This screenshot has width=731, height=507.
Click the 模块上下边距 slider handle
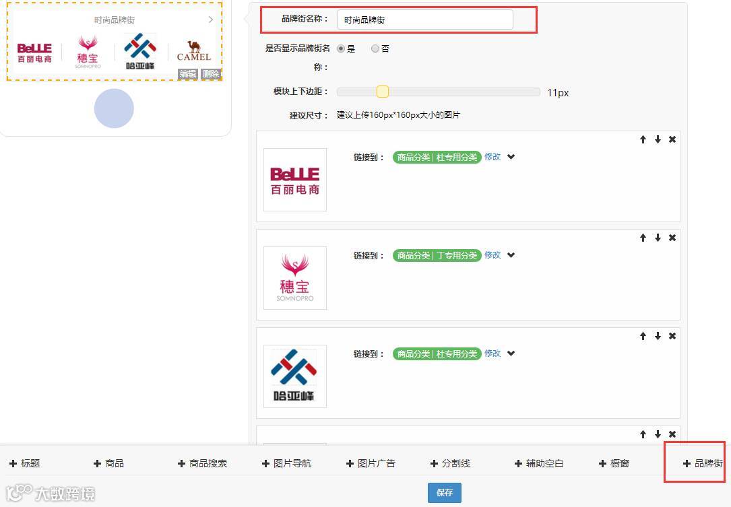click(x=382, y=92)
